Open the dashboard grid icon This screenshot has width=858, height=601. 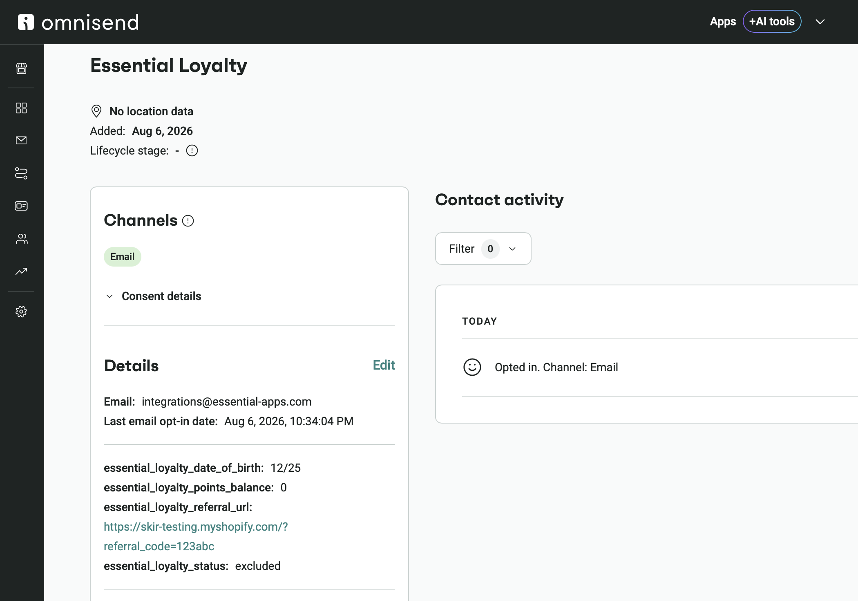[21, 108]
